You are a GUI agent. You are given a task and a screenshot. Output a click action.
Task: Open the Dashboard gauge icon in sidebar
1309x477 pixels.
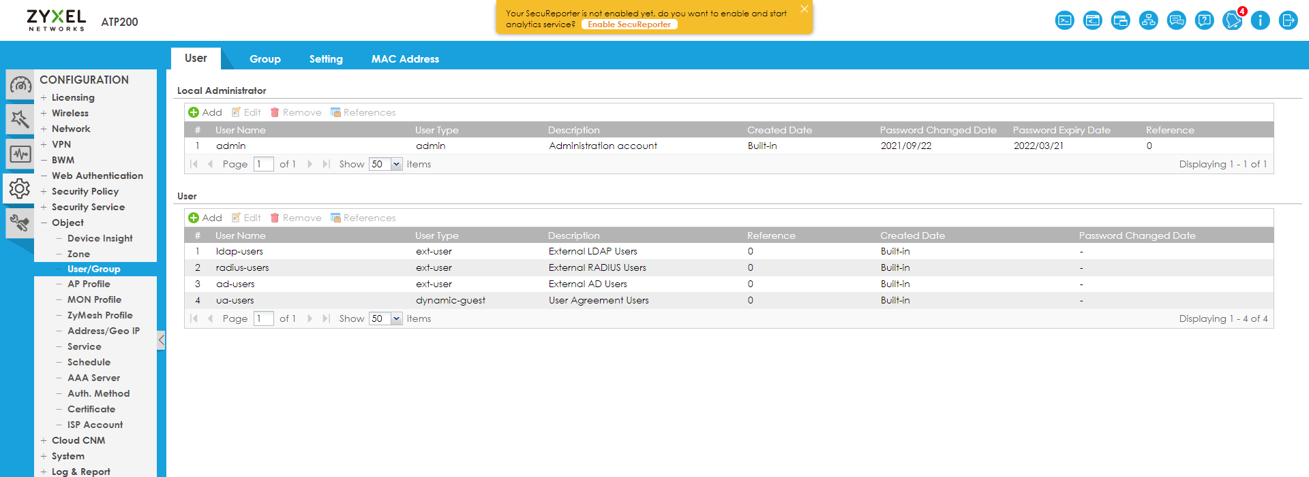[20, 86]
